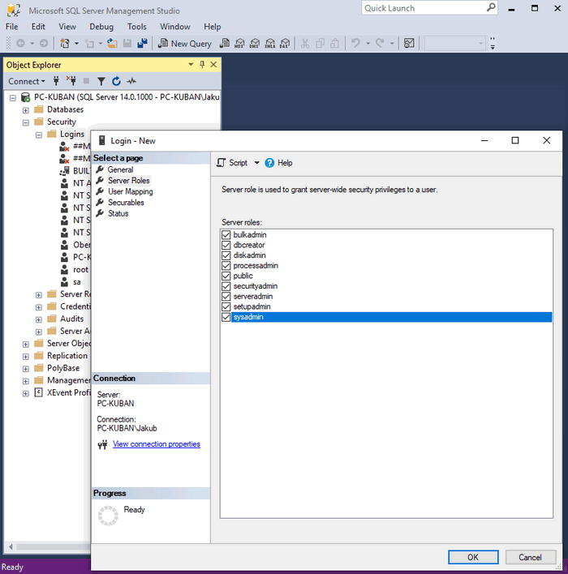Click View connection properties link
The width and height of the screenshot is (568, 574).
tap(156, 444)
